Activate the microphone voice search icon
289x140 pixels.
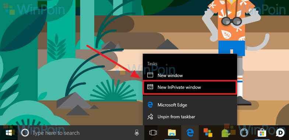[x=137, y=133]
